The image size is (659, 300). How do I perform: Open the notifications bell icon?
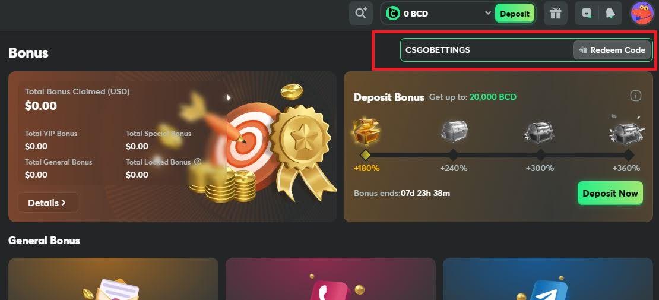tap(610, 13)
